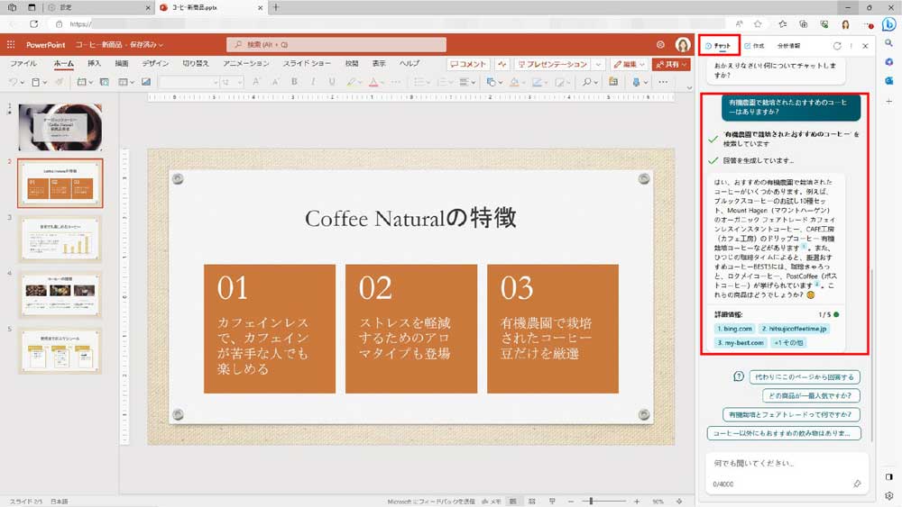
Task: Open the Edge sidebar search icon
Action: (888, 43)
